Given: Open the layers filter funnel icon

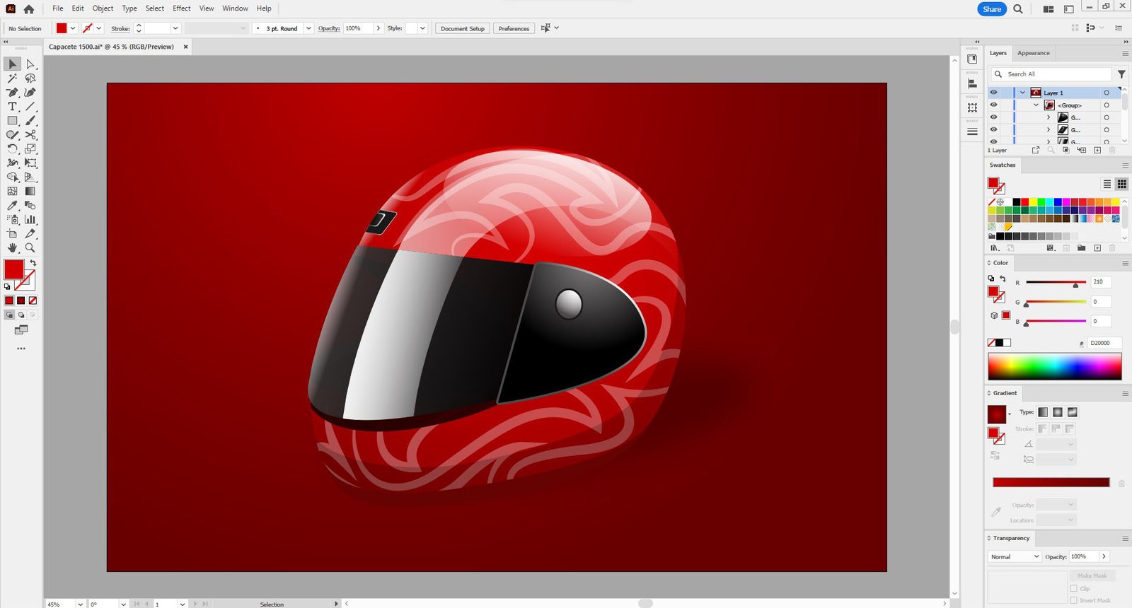Looking at the screenshot, I should tap(1121, 74).
